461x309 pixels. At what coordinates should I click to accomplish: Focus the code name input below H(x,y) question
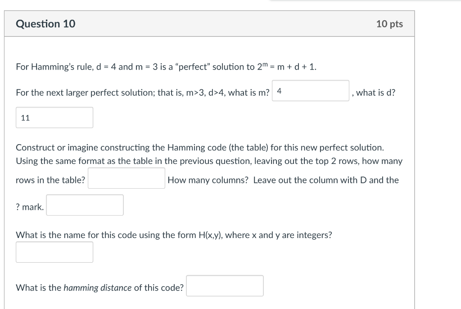(54, 252)
